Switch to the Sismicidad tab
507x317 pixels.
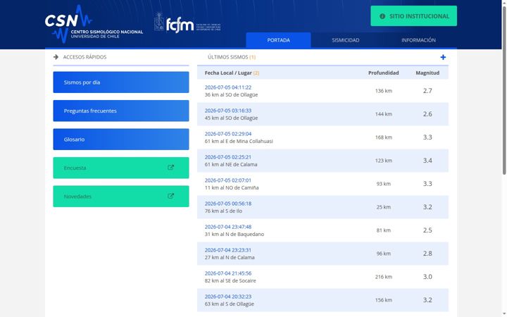[345, 40]
